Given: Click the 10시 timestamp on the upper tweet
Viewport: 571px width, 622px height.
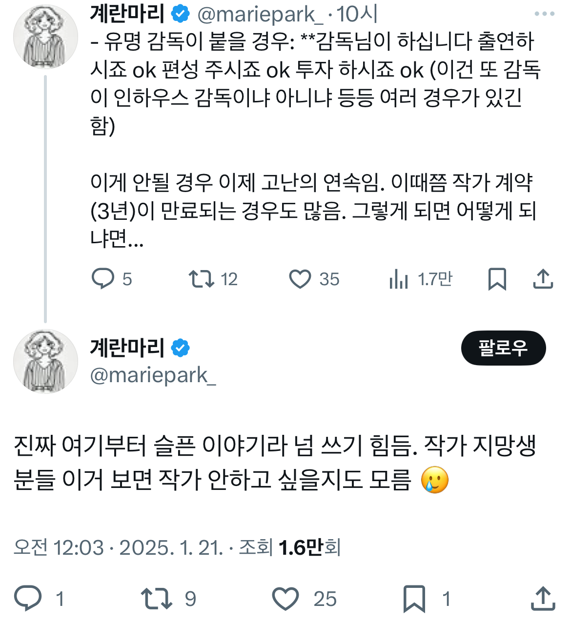Looking at the screenshot, I should [x=357, y=14].
